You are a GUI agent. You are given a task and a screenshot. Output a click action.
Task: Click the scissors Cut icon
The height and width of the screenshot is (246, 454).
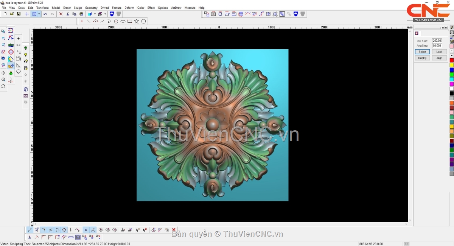click(x=68, y=14)
